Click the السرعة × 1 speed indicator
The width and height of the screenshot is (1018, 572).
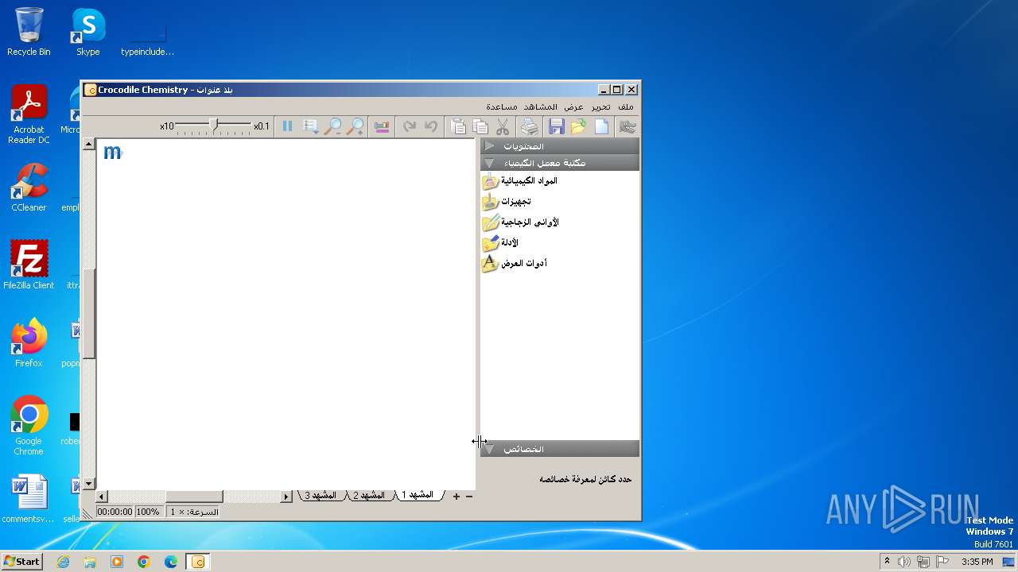pyautogui.click(x=194, y=512)
